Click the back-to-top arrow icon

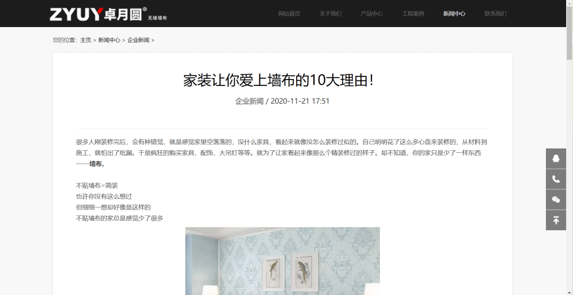556,220
